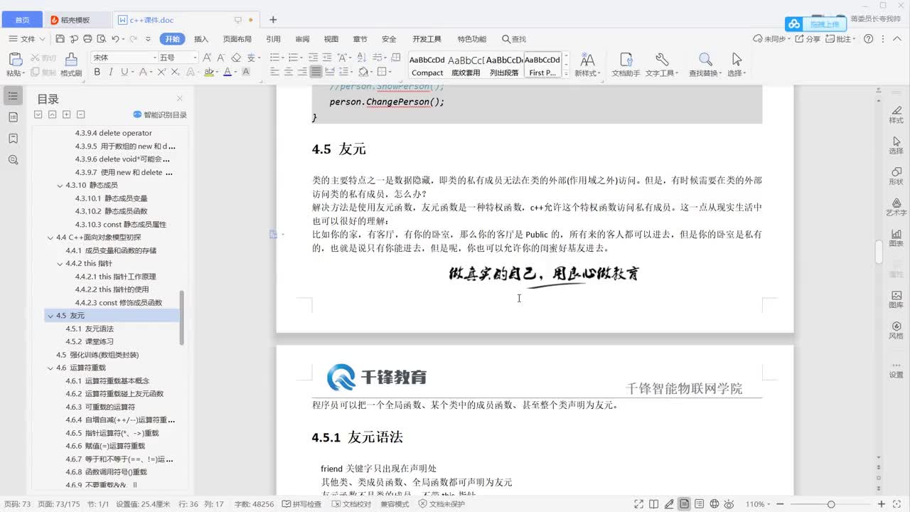Image resolution: width=910 pixels, height=512 pixels.
Task: Click the Print Preview icon
Action: (x=101, y=39)
